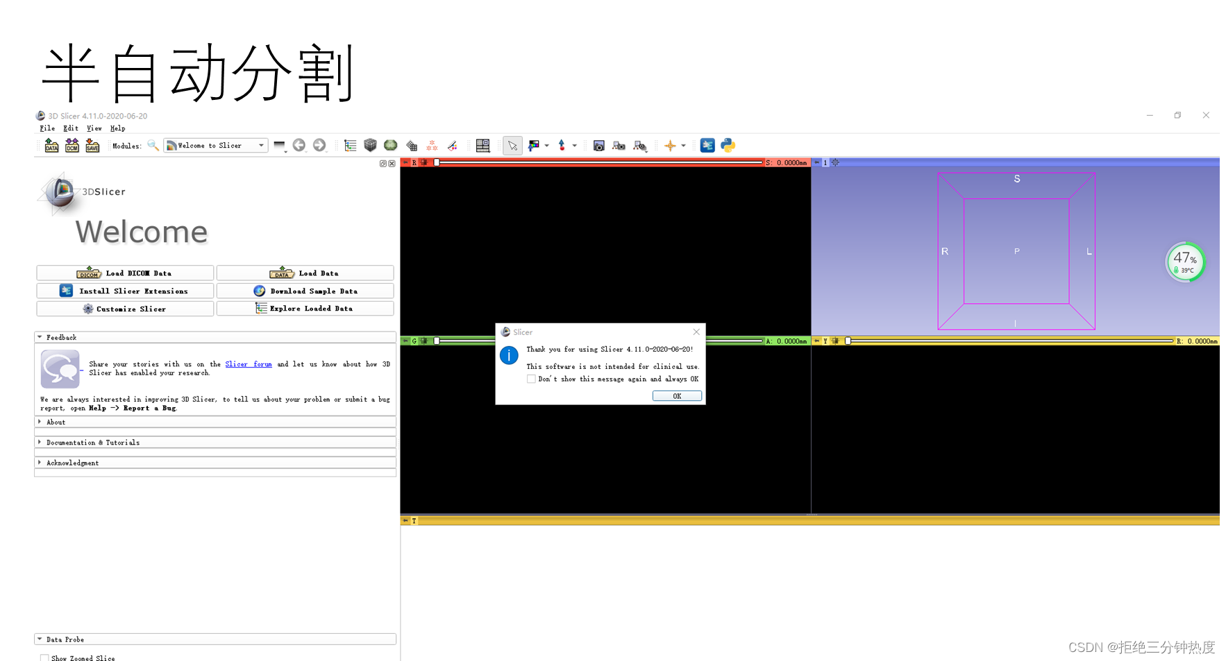Open the Edit menu
The width and height of the screenshot is (1226, 661).
(x=71, y=128)
